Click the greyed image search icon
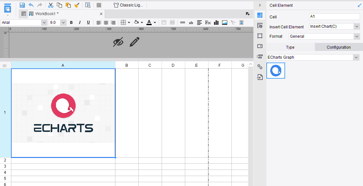 point(99,5)
